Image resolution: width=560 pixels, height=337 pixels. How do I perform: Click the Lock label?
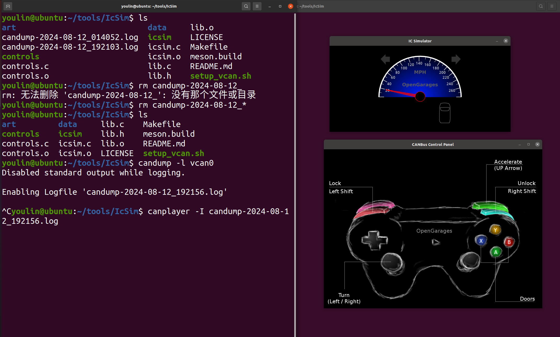click(335, 183)
